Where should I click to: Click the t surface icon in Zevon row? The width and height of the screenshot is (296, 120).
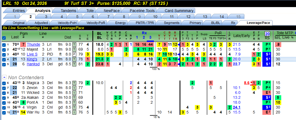coord(75,88)
